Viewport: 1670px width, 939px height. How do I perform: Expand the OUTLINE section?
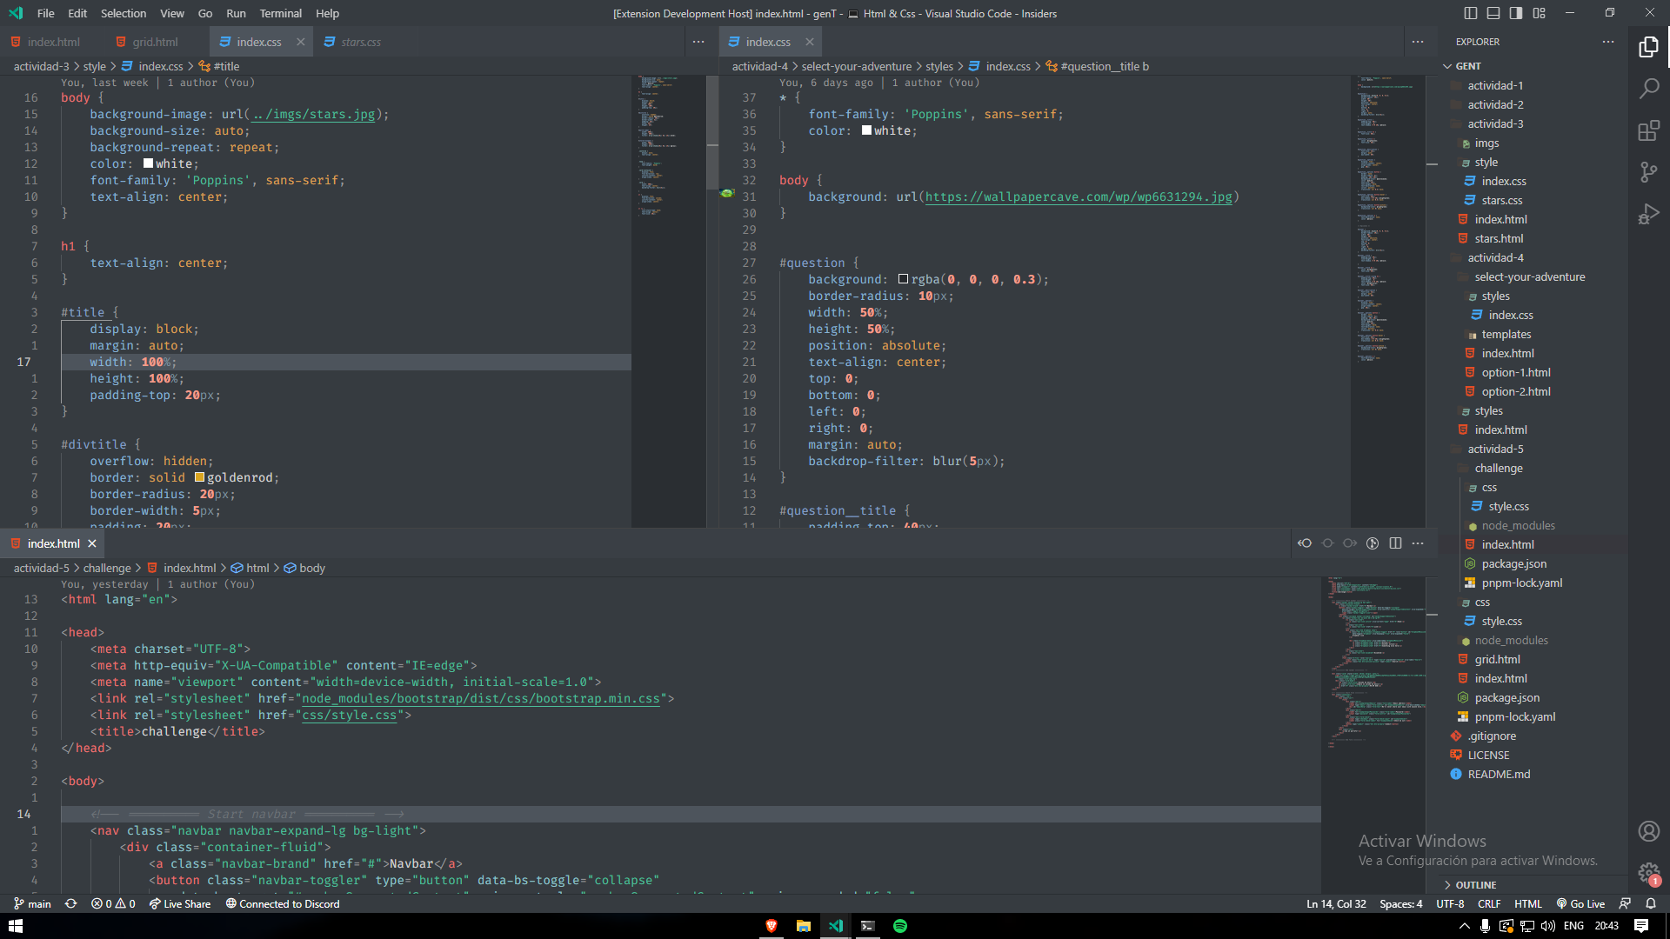(x=1475, y=885)
